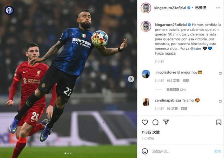Screen dimensions: 224x158
Task: Click the Inter club logo on the photo
Action: tap(9, 10)
